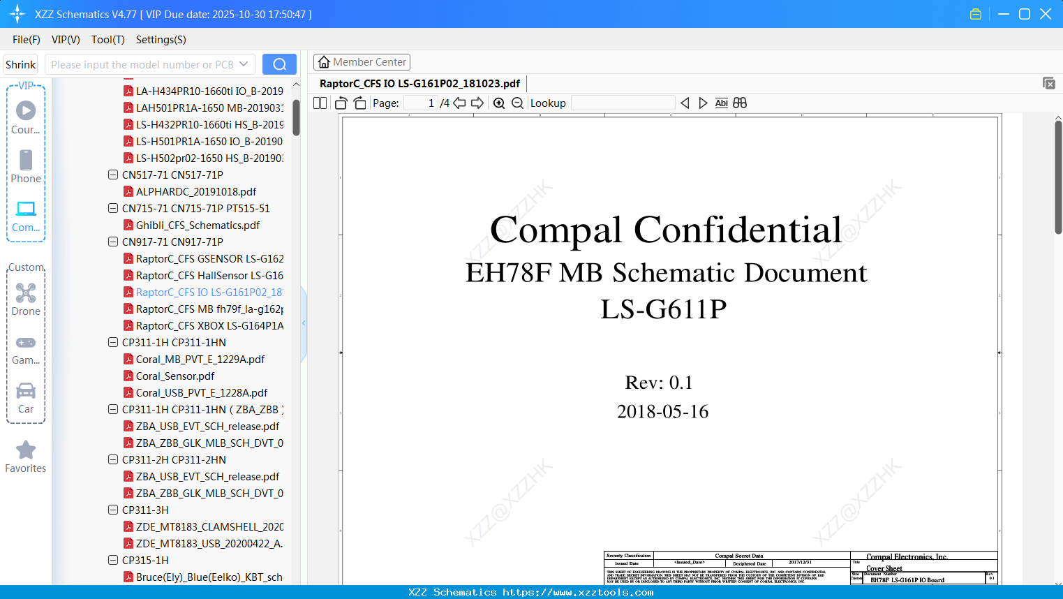Collapse the CP311-3H folder
The width and height of the screenshot is (1063, 599).
point(113,510)
